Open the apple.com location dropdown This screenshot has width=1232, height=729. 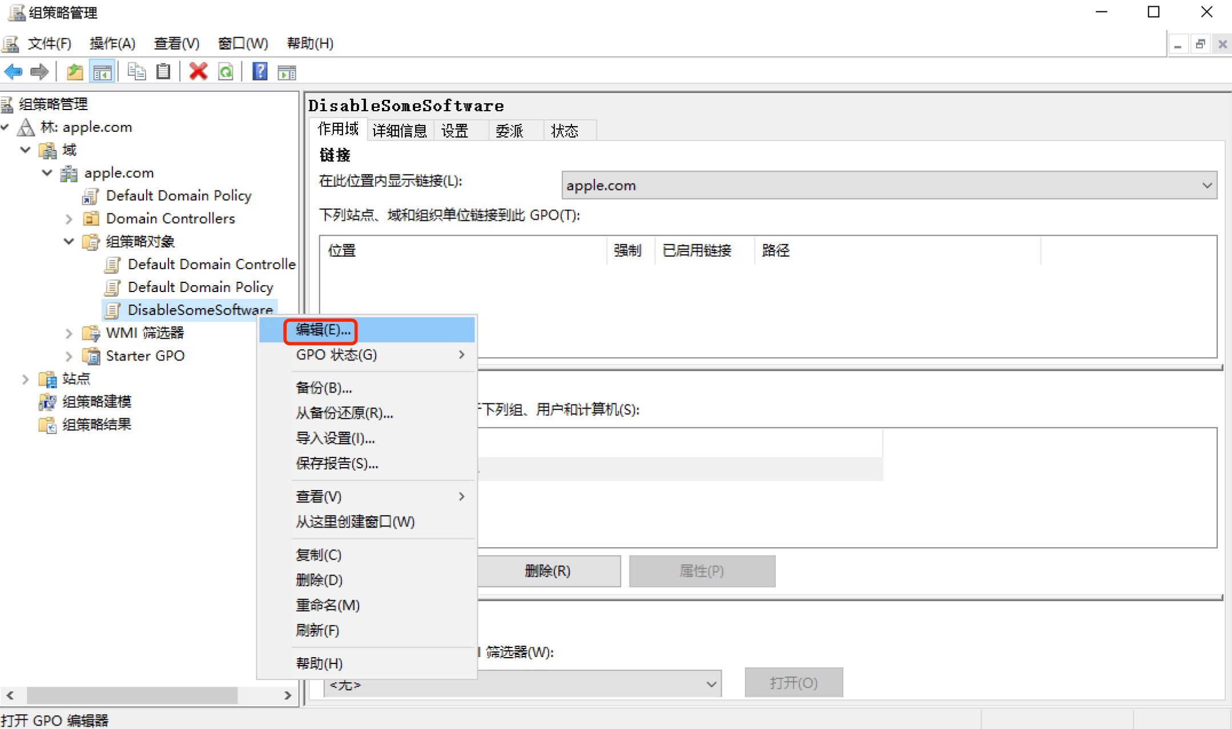tap(1206, 185)
